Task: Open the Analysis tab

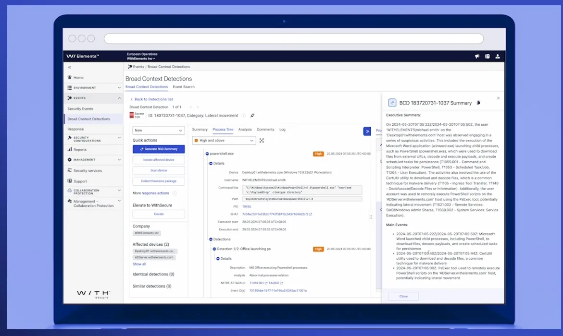Action: click(x=245, y=130)
